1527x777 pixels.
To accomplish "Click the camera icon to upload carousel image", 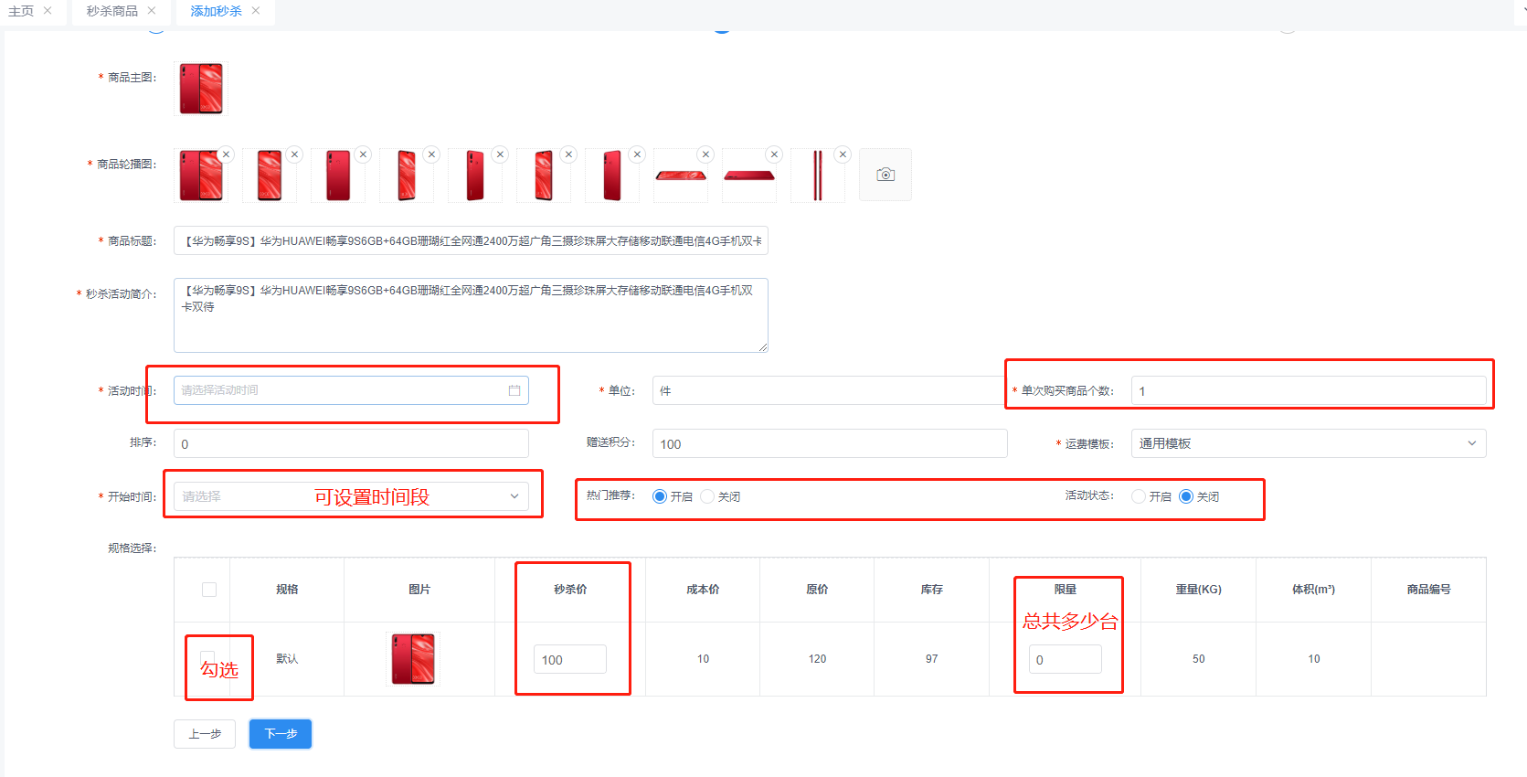I will [885, 175].
